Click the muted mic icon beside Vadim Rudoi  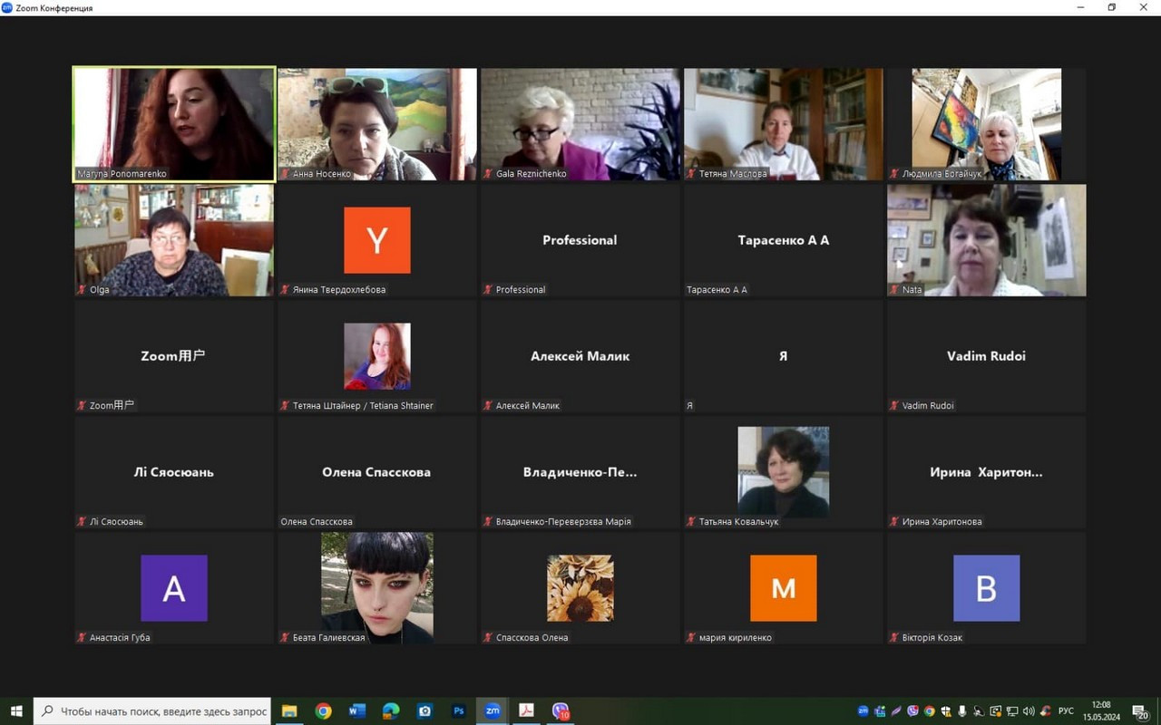click(895, 406)
